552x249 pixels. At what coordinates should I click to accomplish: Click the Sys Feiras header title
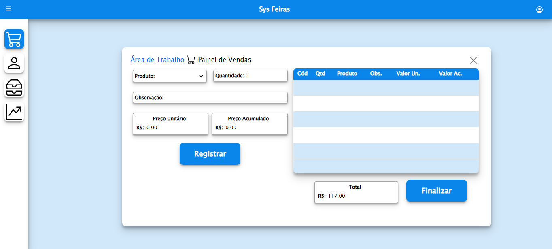coord(274,9)
